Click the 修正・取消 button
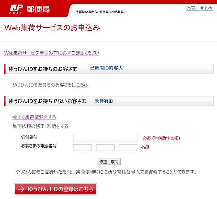This screenshot has width=217, height=199. click(x=109, y=162)
